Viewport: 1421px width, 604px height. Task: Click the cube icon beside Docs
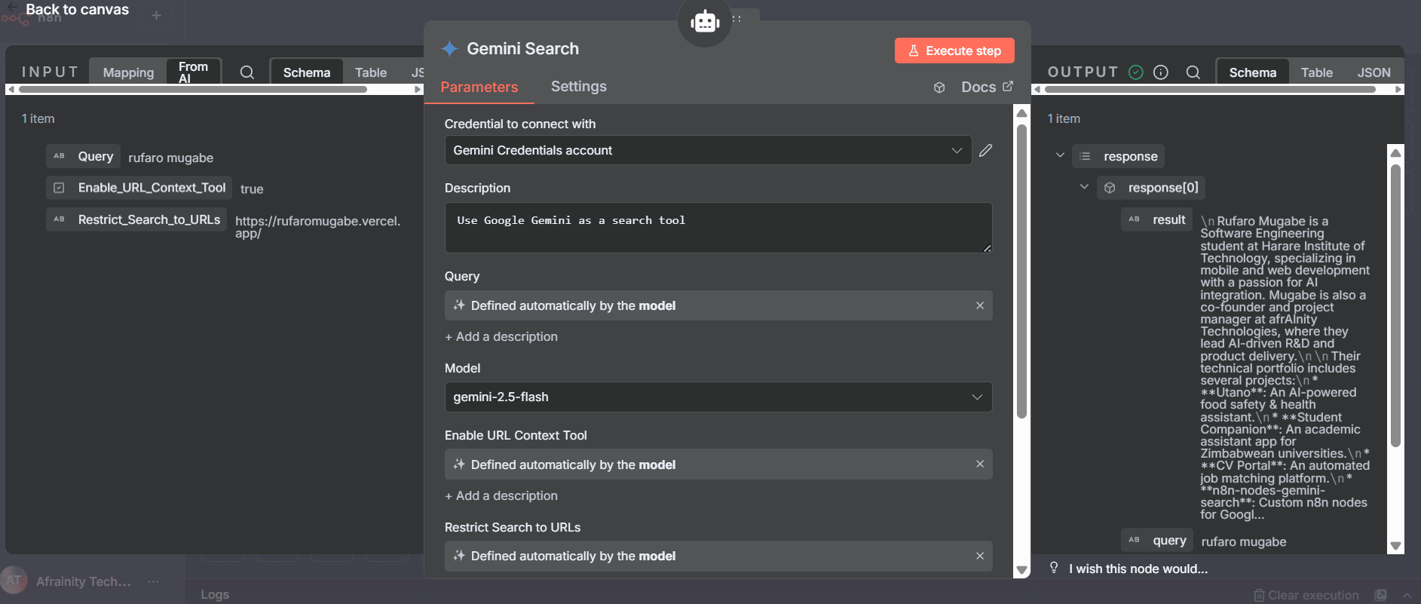(939, 87)
